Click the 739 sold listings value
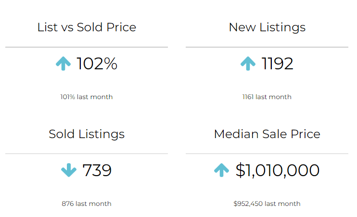Image resolution: width=357 pixels, height=217 pixels. click(97, 170)
